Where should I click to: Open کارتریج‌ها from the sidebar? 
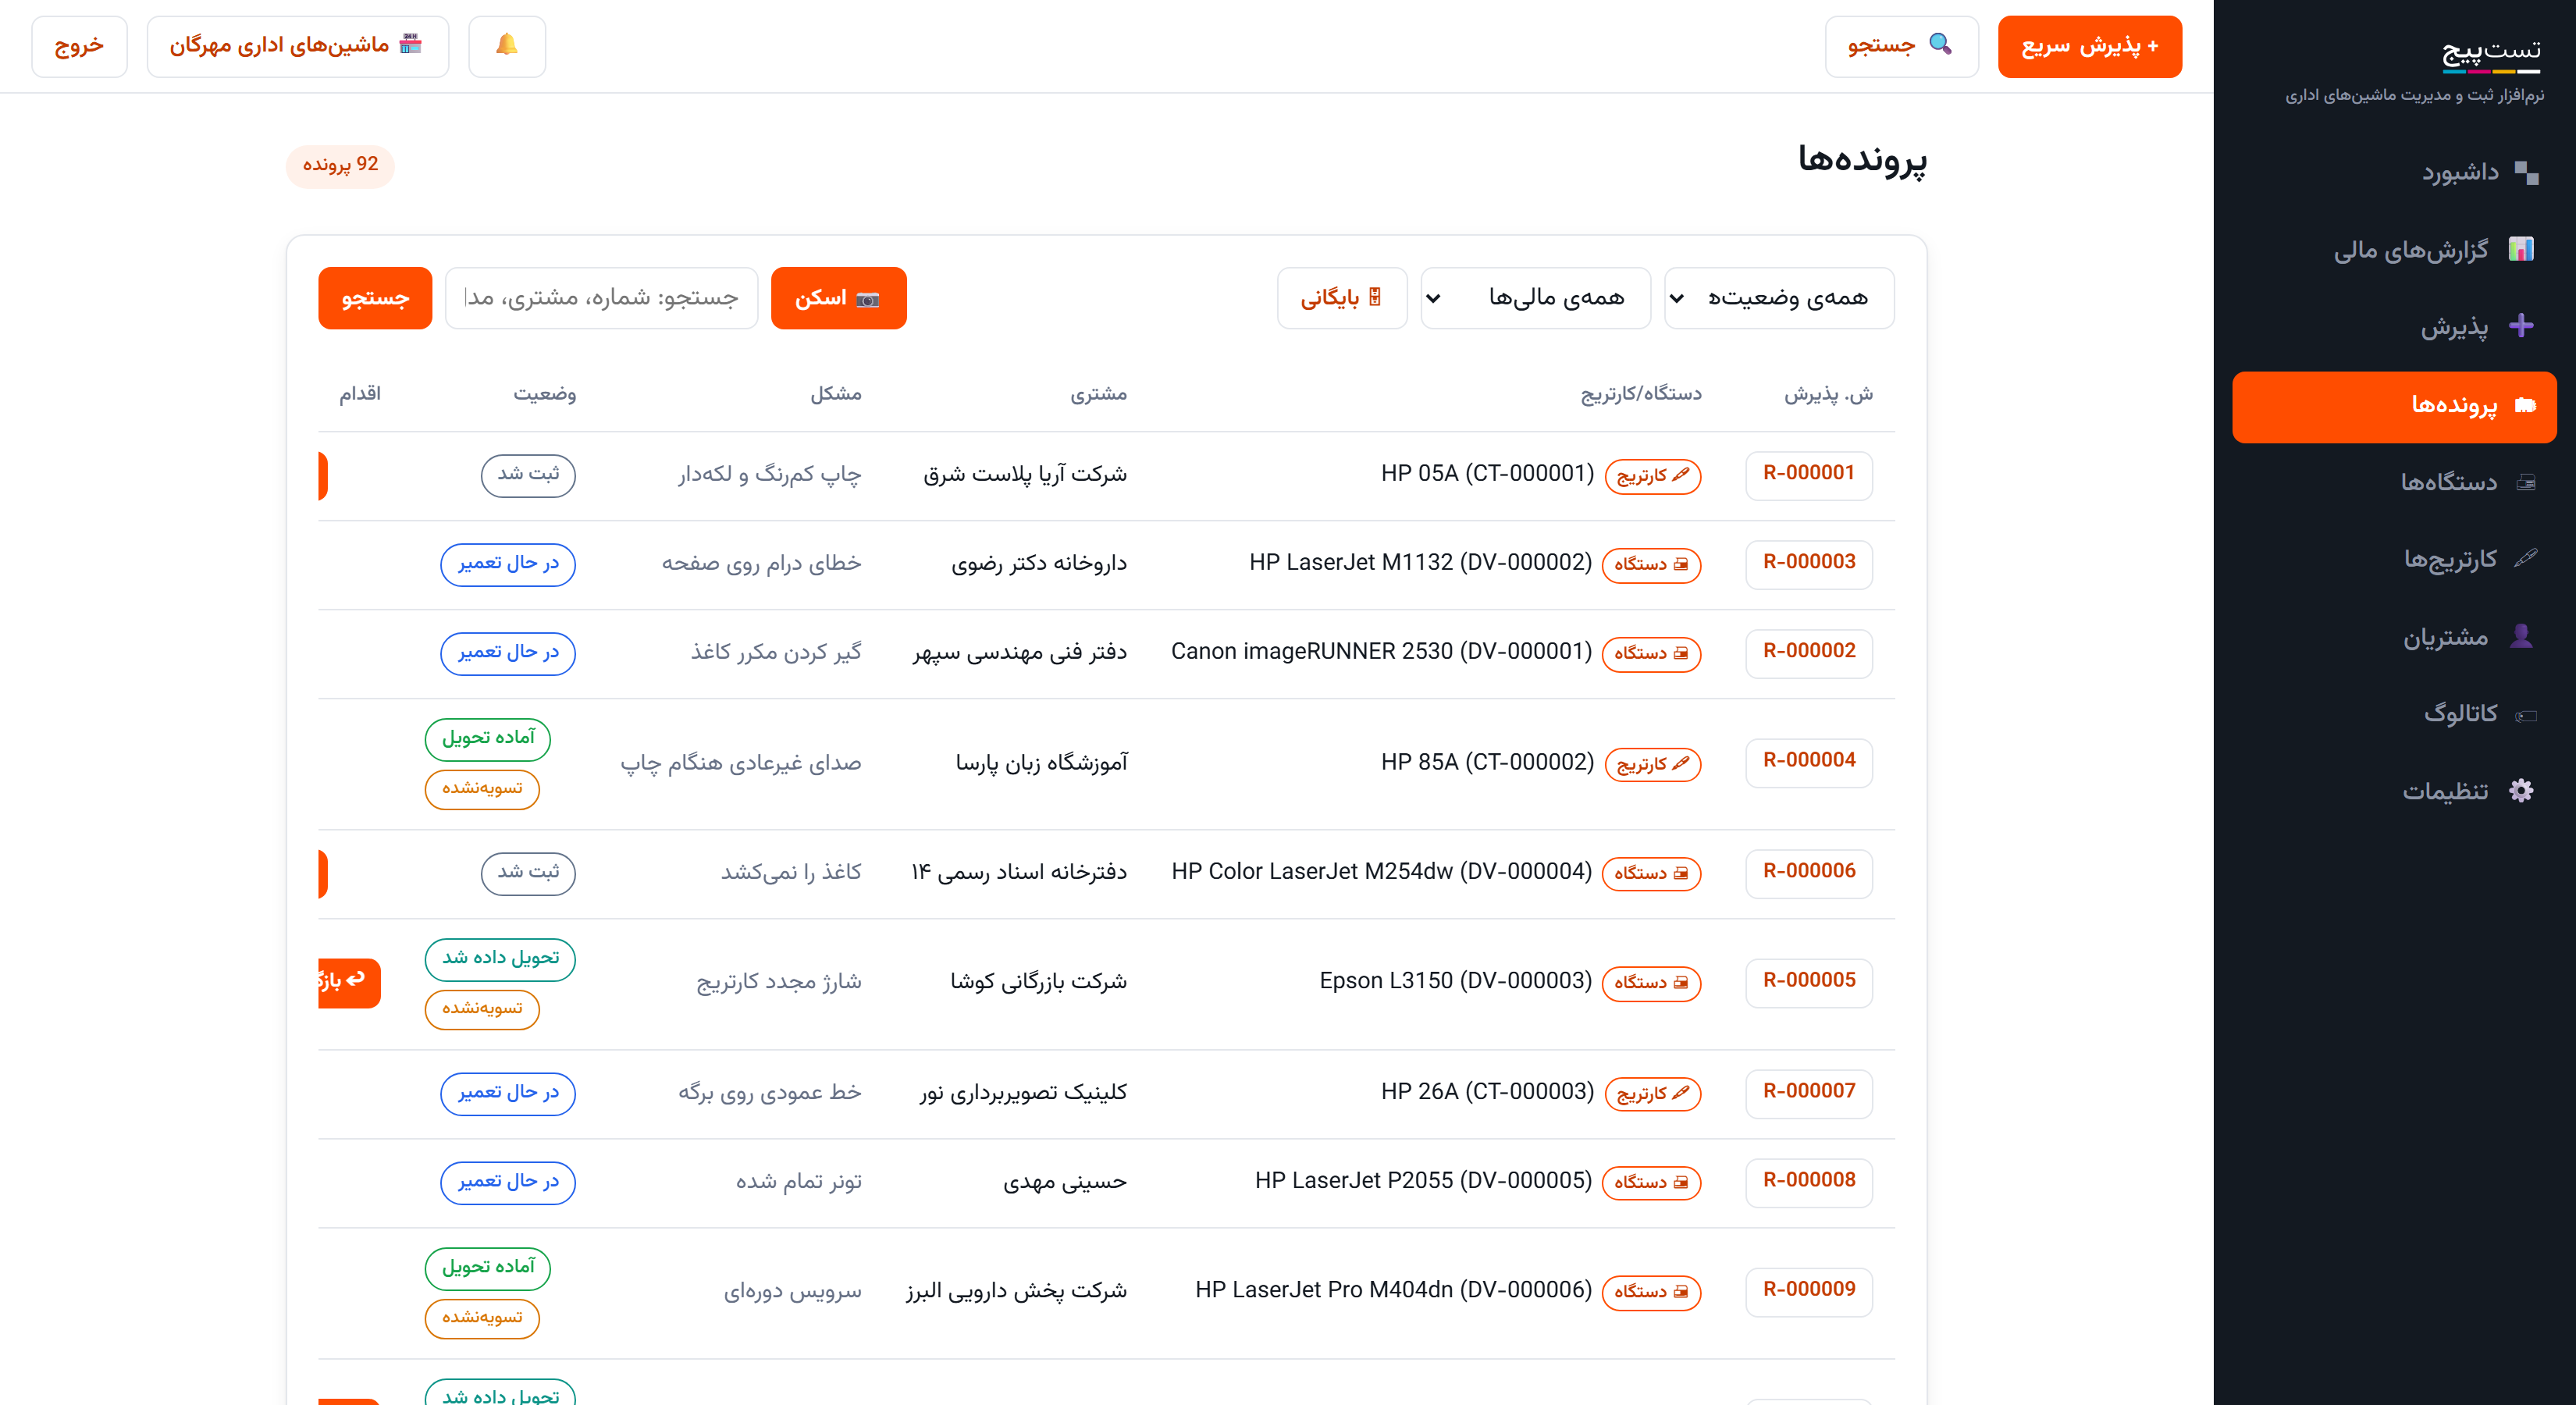2394,559
